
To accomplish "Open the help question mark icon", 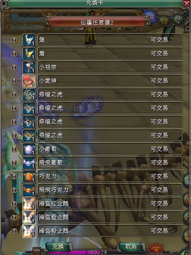I will [x=179, y=20].
